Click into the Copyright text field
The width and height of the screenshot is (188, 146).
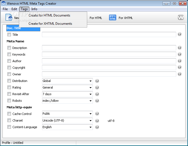109,67
